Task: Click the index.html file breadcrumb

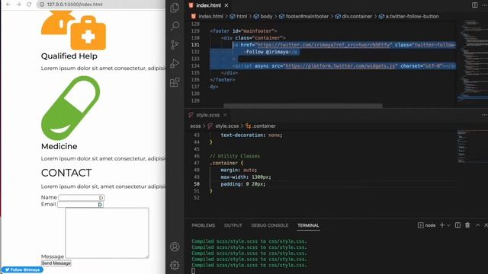Action: click(207, 17)
